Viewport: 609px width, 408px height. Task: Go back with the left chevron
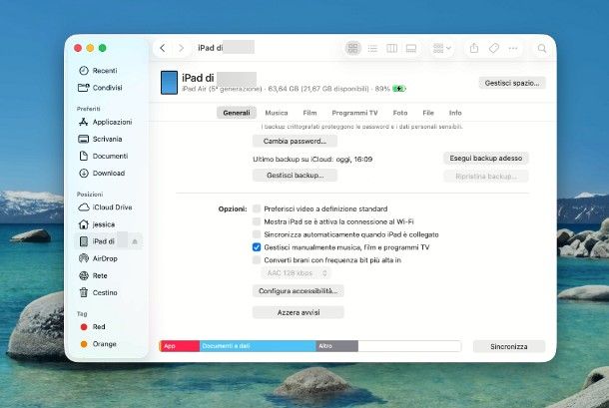(x=163, y=48)
